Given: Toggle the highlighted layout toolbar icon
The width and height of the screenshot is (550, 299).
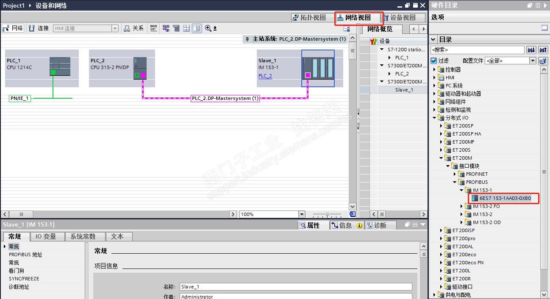Looking at the screenshot, I should click(197, 28).
